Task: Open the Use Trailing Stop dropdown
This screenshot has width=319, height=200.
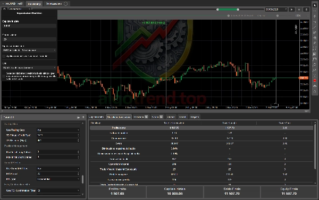Action: pos(58,130)
